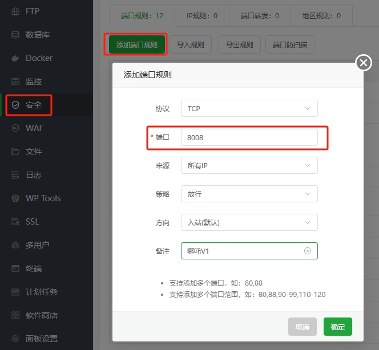Image resolution: width=379 pixels, height=350 pixels.
Task: Open the Docker menu item text
Action: click(x=39, y=58)
